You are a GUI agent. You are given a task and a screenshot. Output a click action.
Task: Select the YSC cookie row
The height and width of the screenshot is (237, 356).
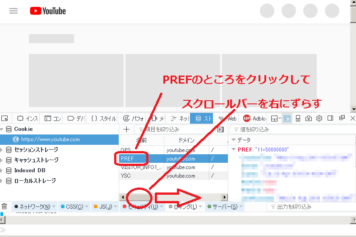tap(173, 176)
